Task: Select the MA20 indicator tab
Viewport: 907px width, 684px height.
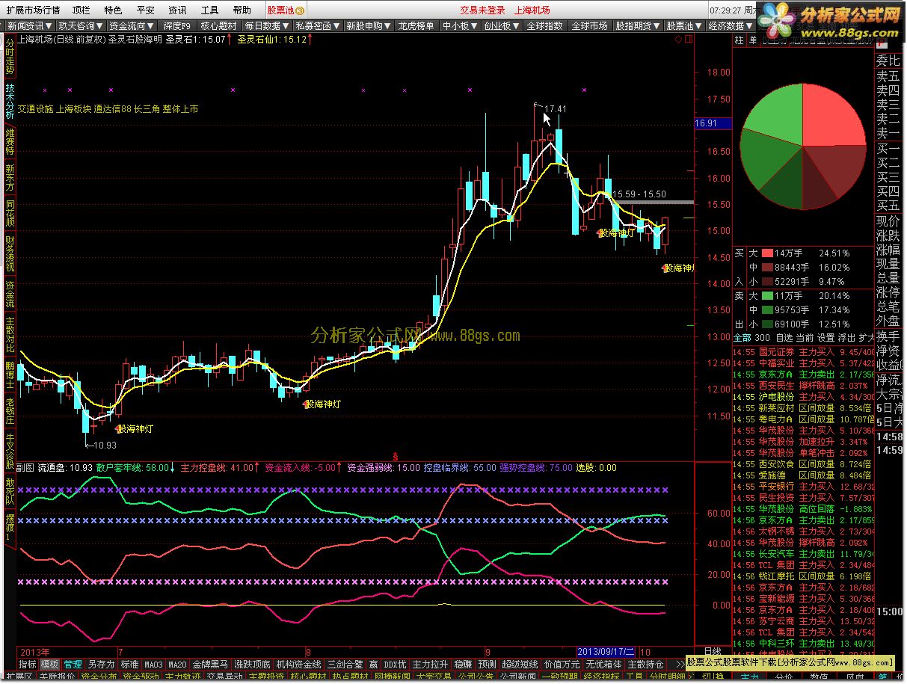Action: pos(177,664)
